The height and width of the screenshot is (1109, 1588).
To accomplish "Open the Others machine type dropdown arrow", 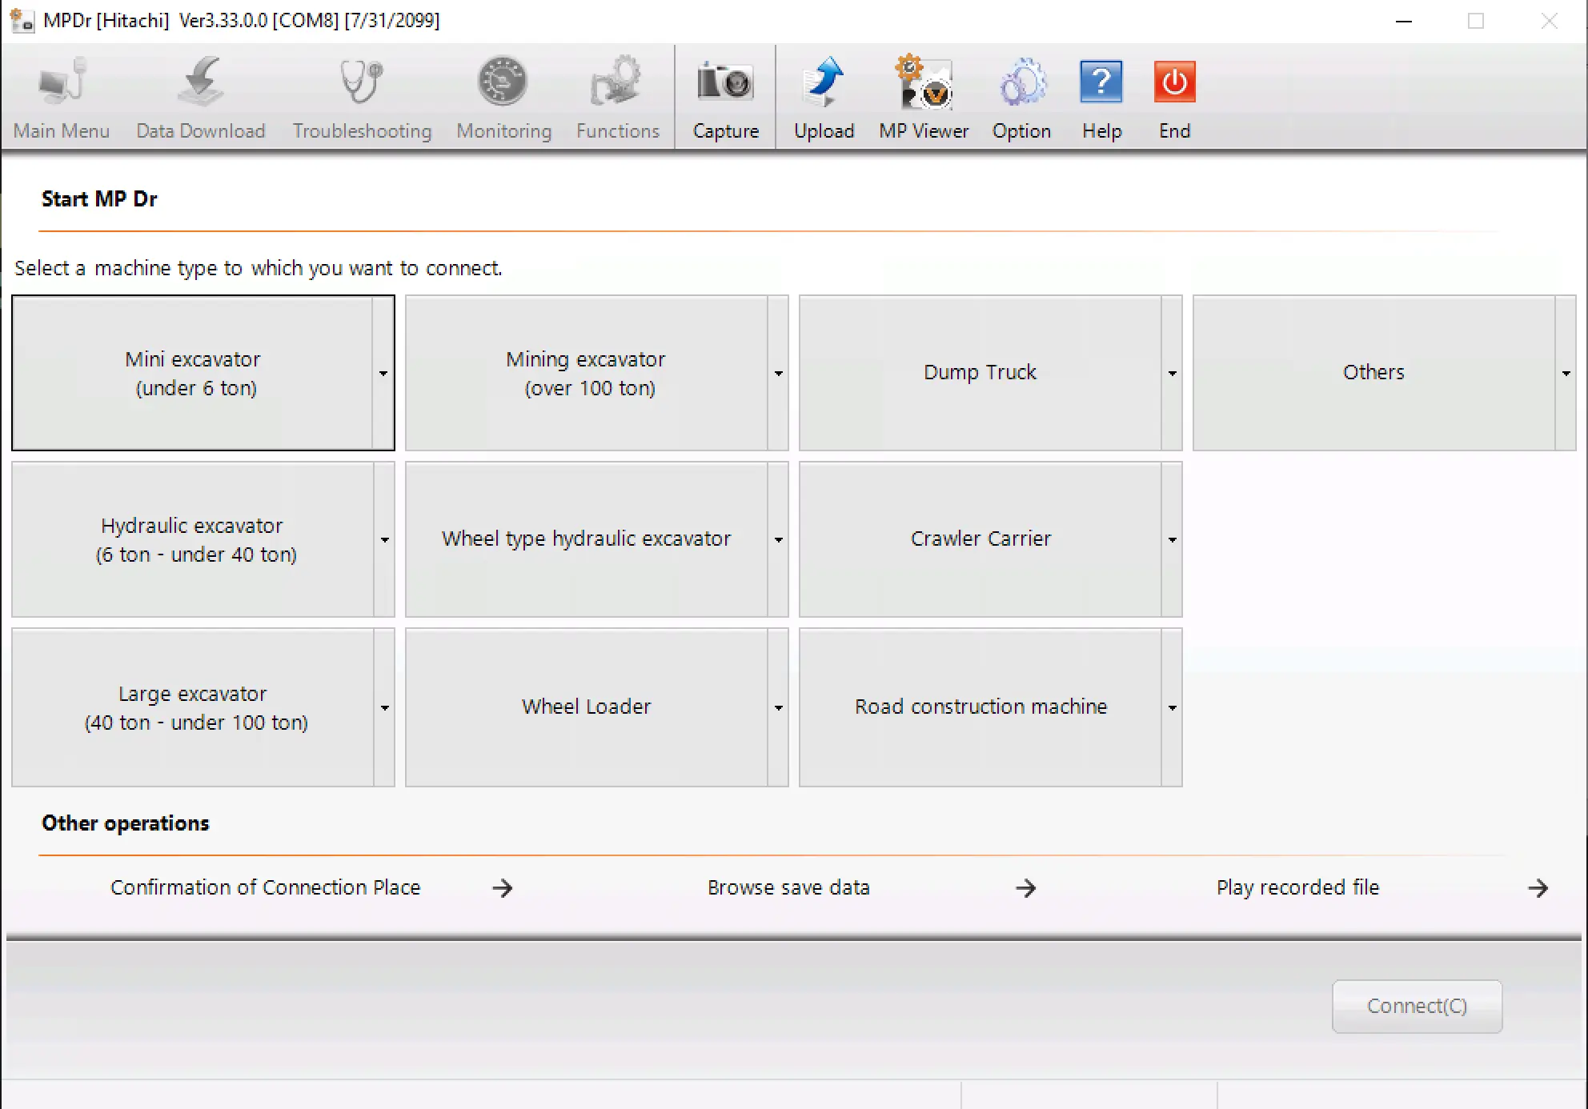I will [x=1566, y=374].
